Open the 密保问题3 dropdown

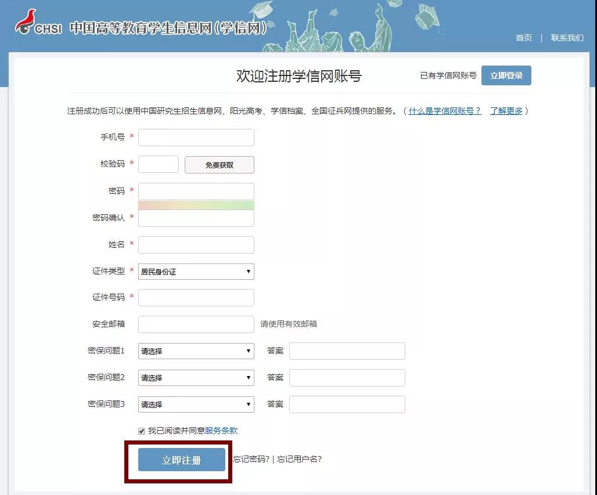(196, 404)
